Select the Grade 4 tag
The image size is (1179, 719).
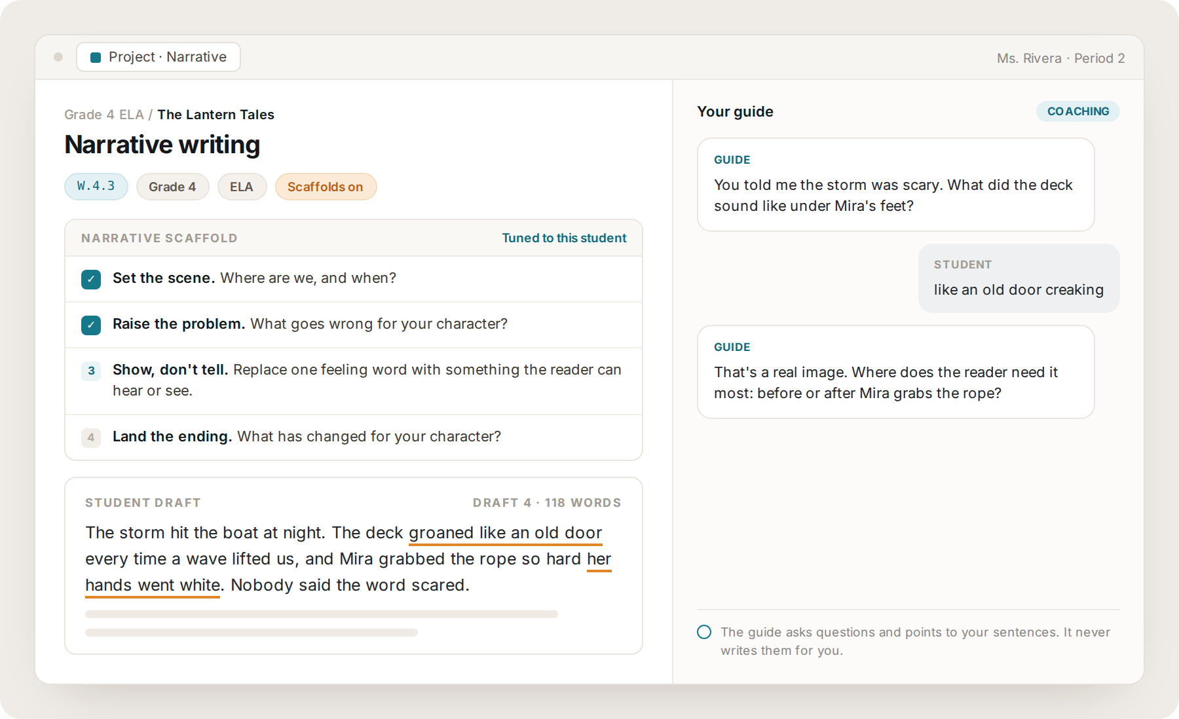click(x=172, y=187)
